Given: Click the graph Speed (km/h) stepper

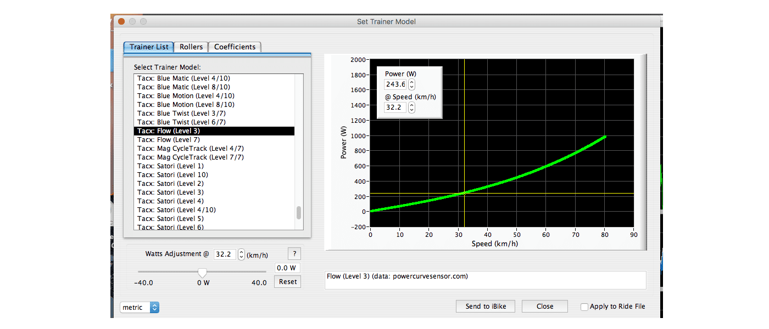Looking at the screenshot, I should (x=412, y=107).
